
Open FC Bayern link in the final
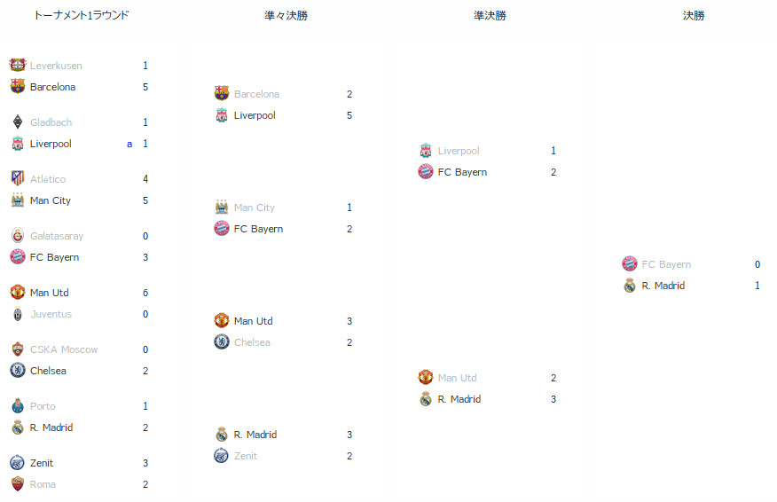coord(666,264)
